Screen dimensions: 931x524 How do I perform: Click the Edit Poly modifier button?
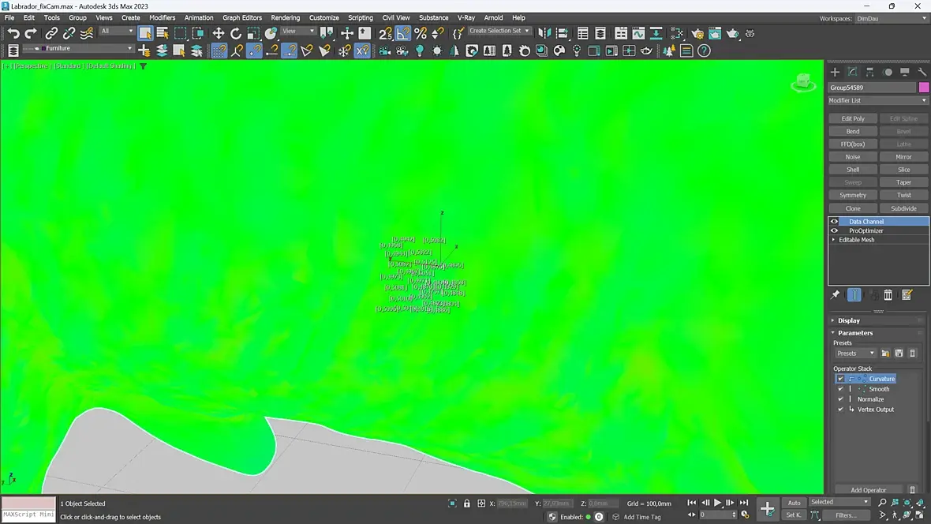[x=853, y=119]
